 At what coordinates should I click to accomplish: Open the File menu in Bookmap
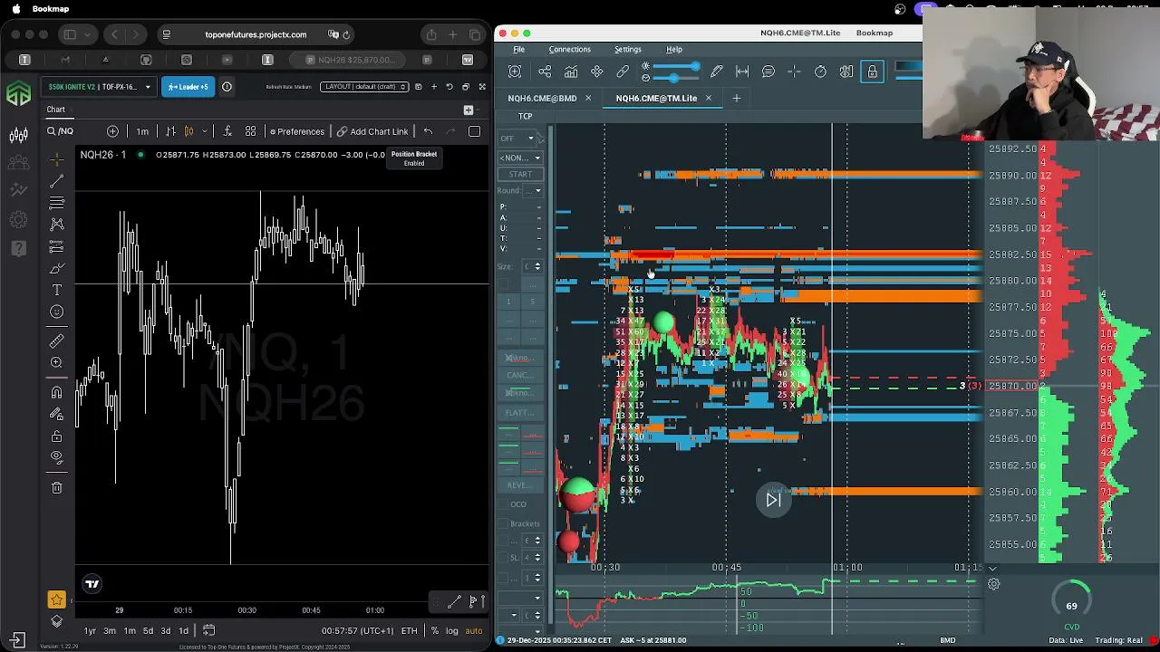[519, 49]
